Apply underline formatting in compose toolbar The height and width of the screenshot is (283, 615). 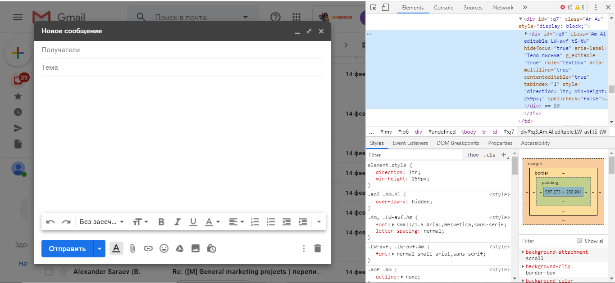pos(193,222)
